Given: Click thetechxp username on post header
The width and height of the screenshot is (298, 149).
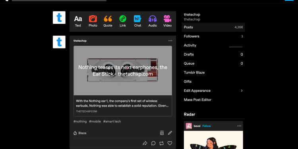Looking at the screenshot, I should (80, 41).
